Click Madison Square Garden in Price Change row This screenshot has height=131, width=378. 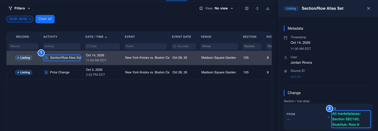(x=218, y=72)
